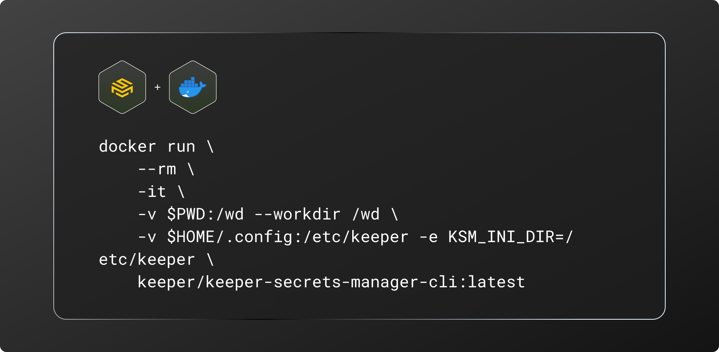Click the plus sign between the logos
719x352 pixels.
tap(158, 87)
